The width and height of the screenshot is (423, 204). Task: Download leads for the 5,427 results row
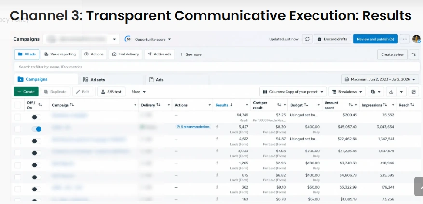[x=217, y=127]
